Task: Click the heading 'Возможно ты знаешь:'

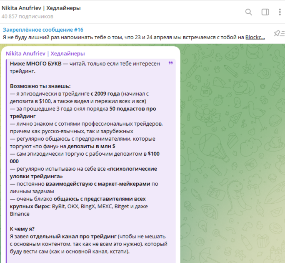Action: [40, 86]
